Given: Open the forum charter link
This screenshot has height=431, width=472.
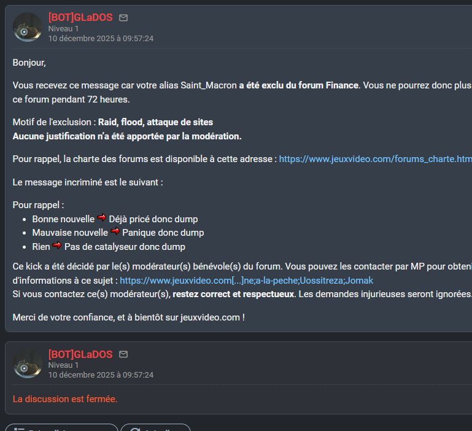Looking at the screenshot, I should click(x=375, y=159).
